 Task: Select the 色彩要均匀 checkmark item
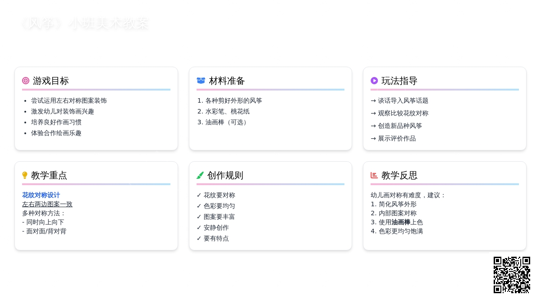tap(216, 206)
